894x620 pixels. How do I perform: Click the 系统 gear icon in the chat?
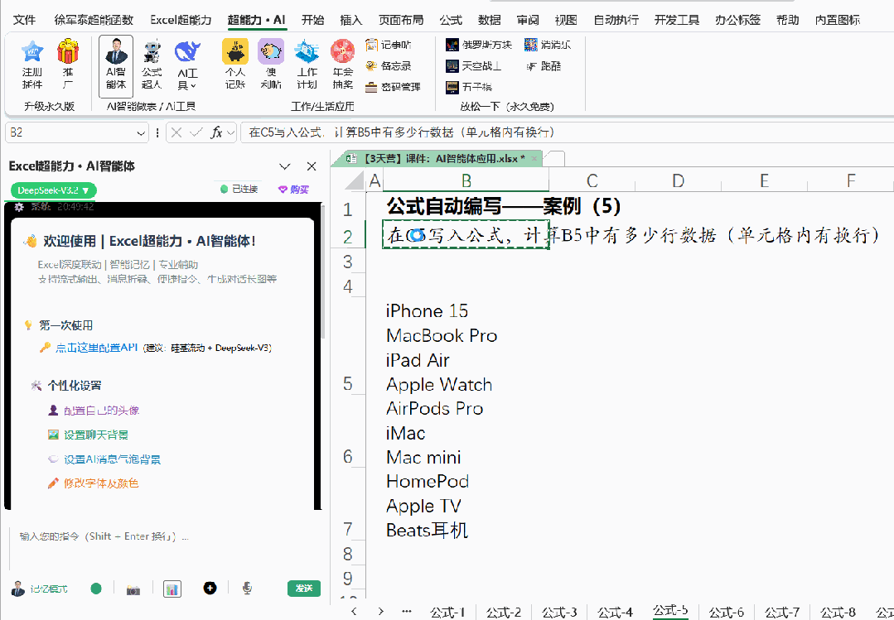pyautogui.click(x=19, y=206)
